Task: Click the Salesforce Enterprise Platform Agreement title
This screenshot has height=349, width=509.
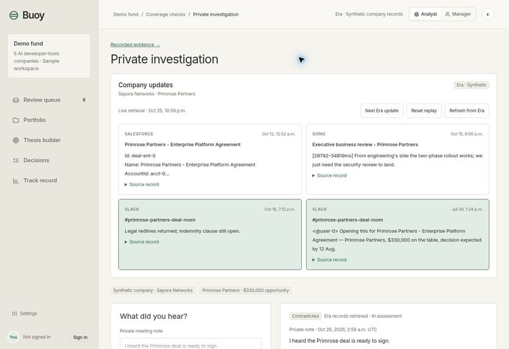Action: click(183, 145)
